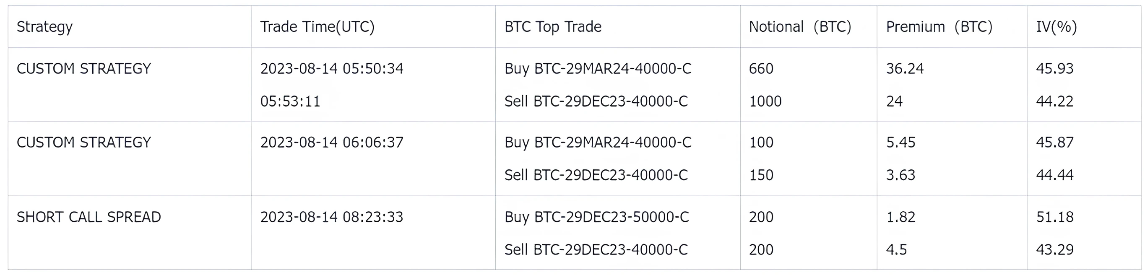This screenshot has height=275, width=1145.
Task: Select trade time 2023-08-14 06:06:37
Action: click(x=332, y=143)
